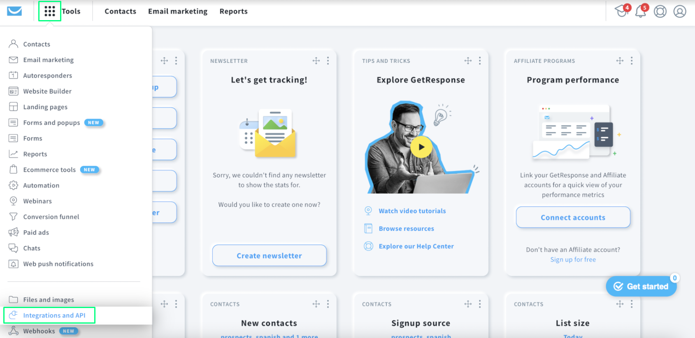Screen dimensions: 695x338
Task: Click the Affiliate Programs widget move handle
Action: coord(620,61)
